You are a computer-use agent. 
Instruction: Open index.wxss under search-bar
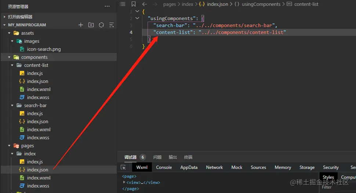pyautogui.click(x=38, y=138)
